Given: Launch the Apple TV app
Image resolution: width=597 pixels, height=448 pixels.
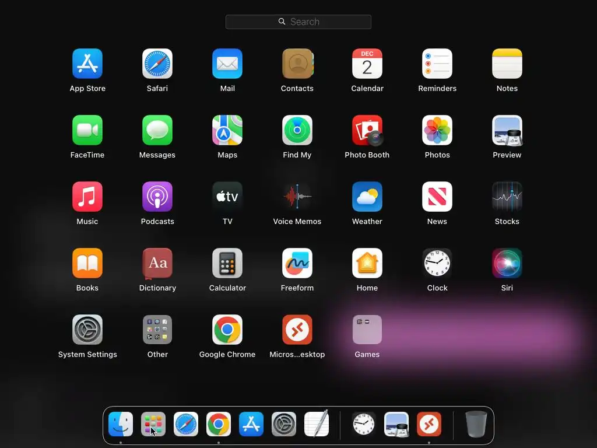Looking at the screenshot, I should (227, 197).
